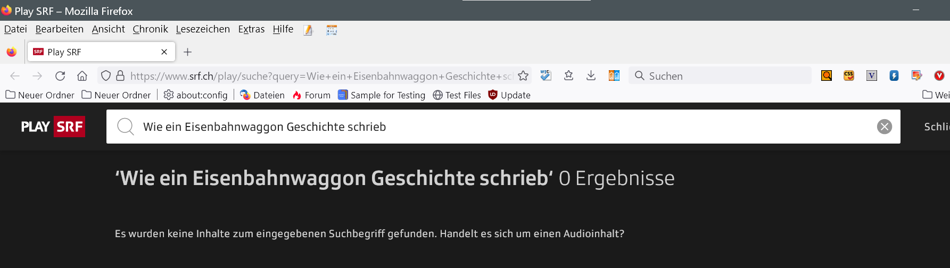Open the Lesezeichen menu
This screenshot has height=268, width=950.
point(203,29)
